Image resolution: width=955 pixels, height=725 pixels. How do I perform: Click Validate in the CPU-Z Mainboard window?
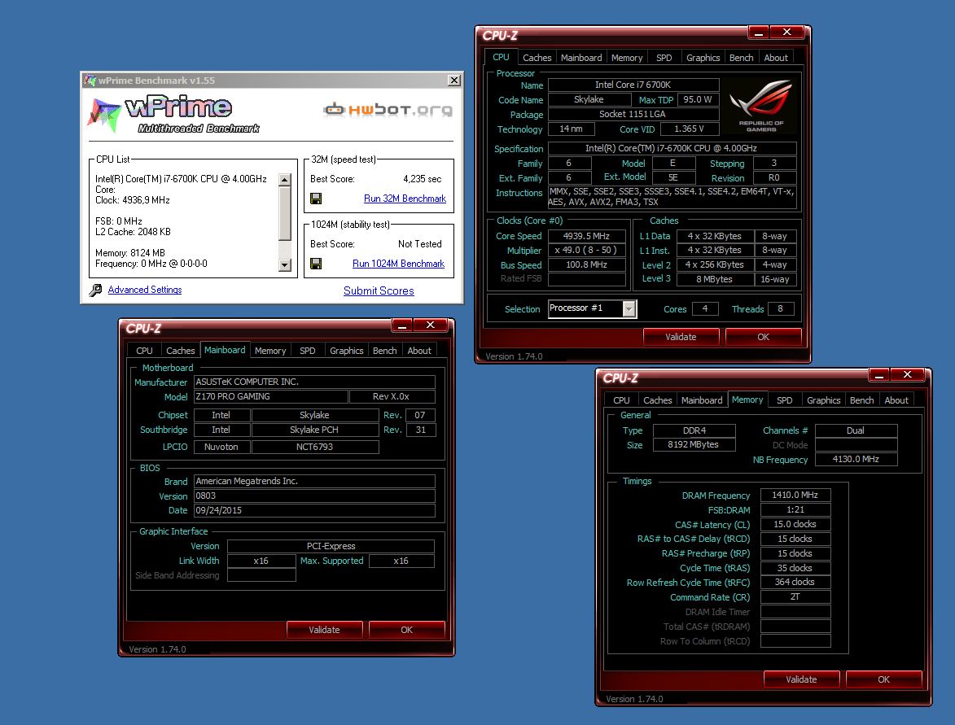pyautogui.click(x=324, y=630)
